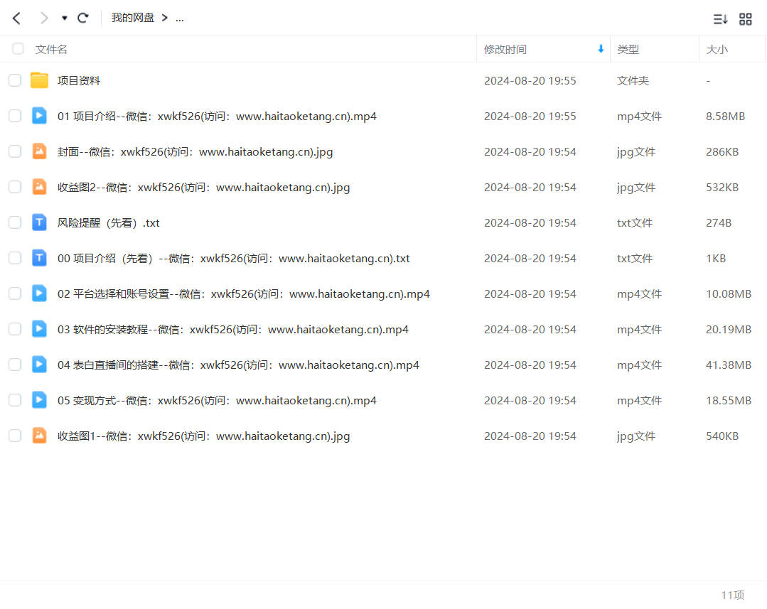
Task: Tick the select-all checkbox in header
Action: (x=18, y=49)
